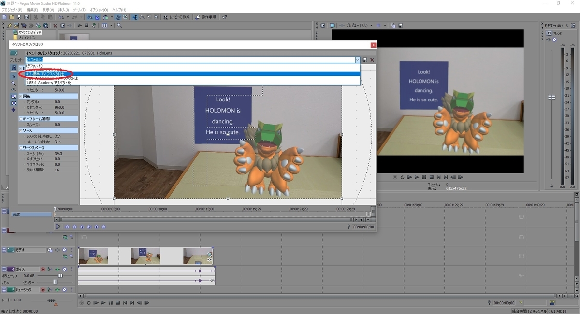This screenshot has width=580, height=314.
Task: Select the 位置 keyframe row
Action: pos(31,214)
